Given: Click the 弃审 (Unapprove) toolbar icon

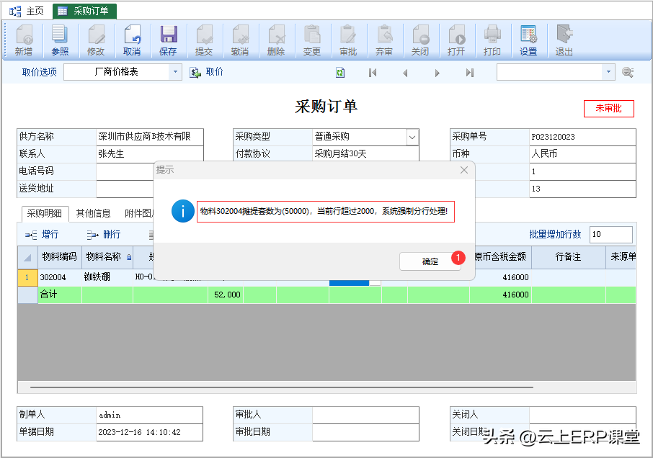Looking at the screenshot, I should (x=384, y=40).
